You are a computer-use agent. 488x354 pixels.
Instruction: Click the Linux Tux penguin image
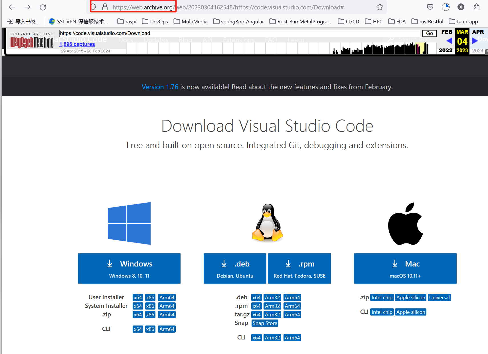268,223
